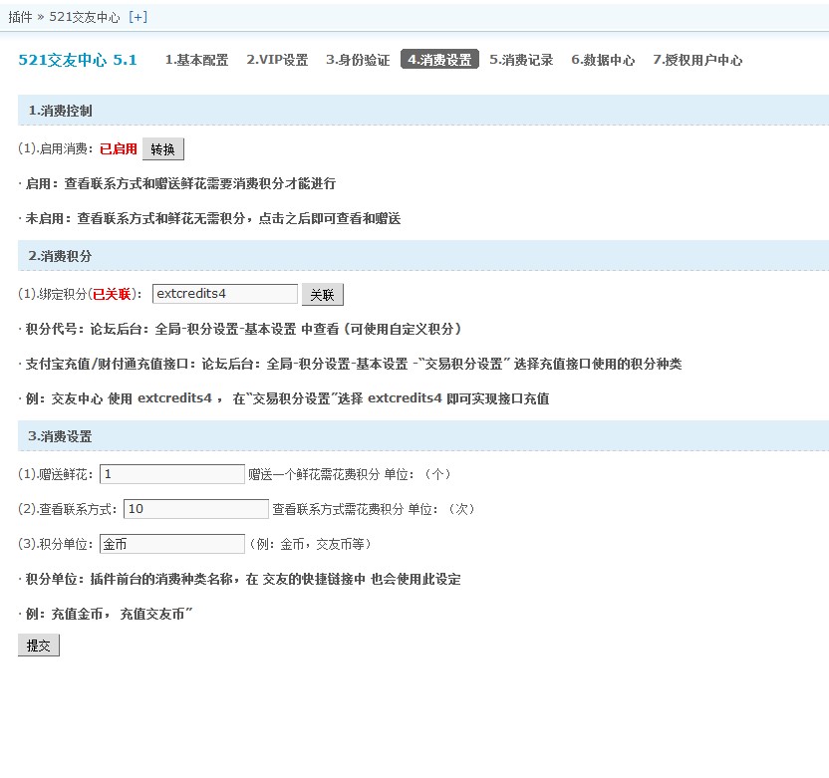Screen dimensions: 829x778
Task: Click the 积分代号 help line
Action: click(239, 329)
